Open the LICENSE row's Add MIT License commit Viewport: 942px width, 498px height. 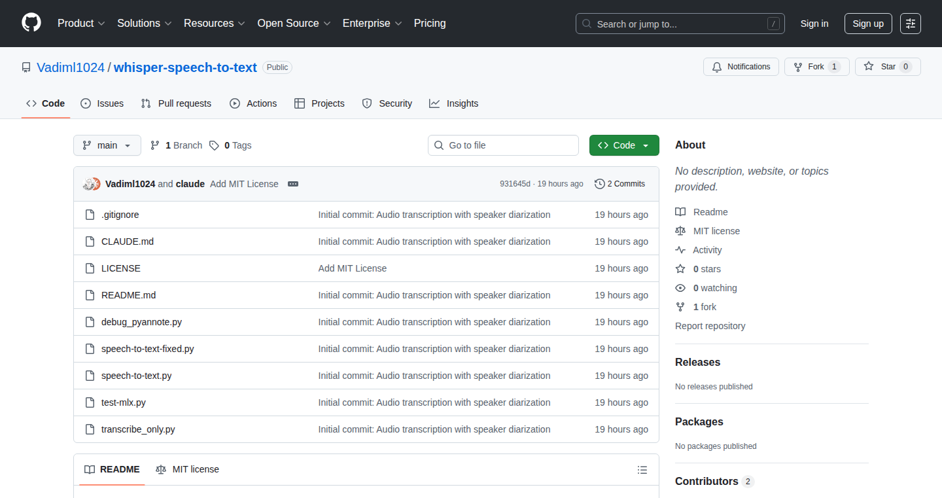click(353, 268)
